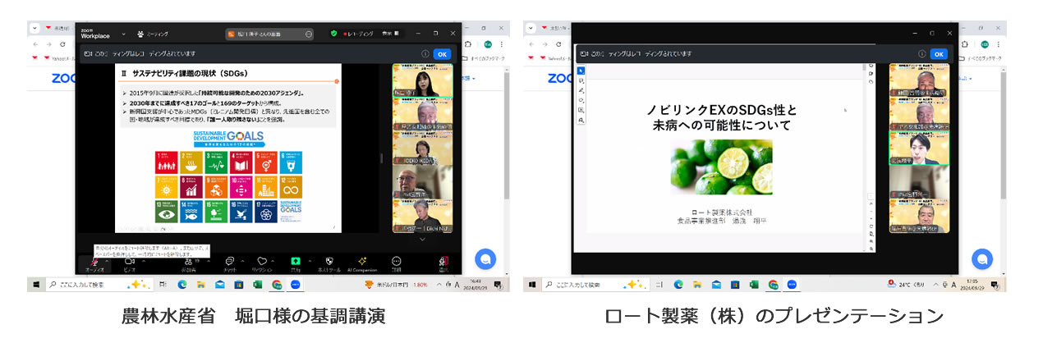This screenshot has width=1043, height=352.
Task: Click info icon beside OK, right Zoom window
Action: tap(922, 54)
